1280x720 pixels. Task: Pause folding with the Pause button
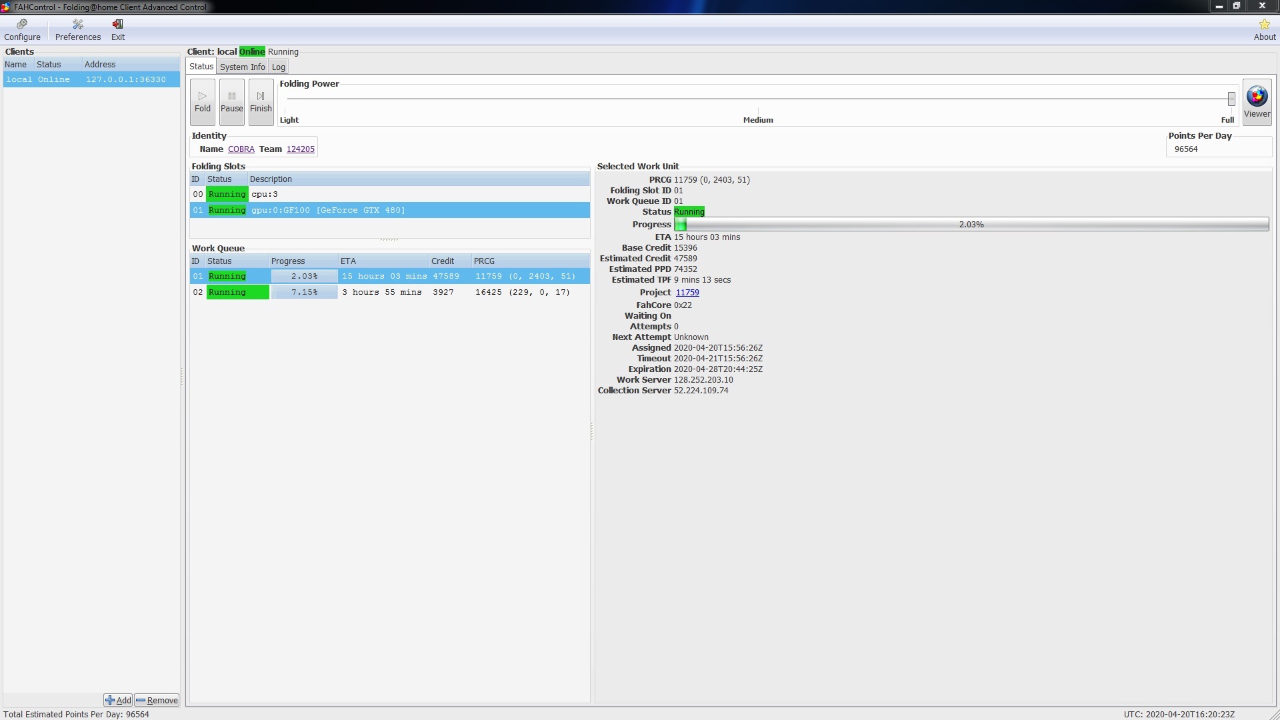pyautogui.click(x=232, y=102)
